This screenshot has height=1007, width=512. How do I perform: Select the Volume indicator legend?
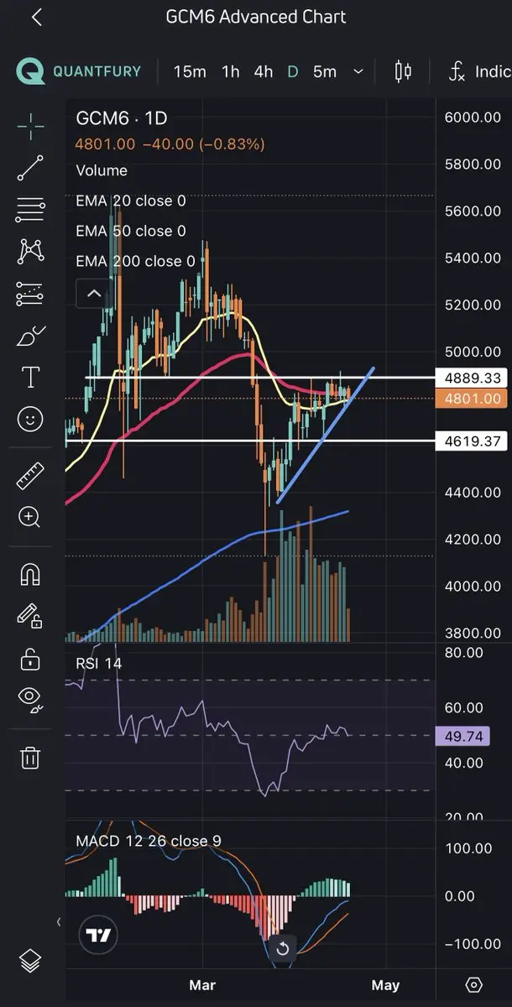pyautogui.click(x=102, y=170)
